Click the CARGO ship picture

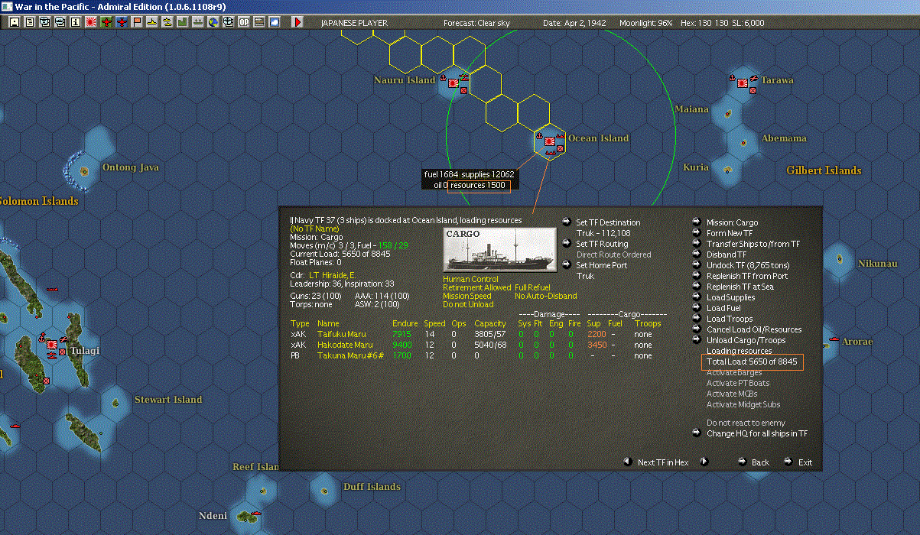[499, 250]
